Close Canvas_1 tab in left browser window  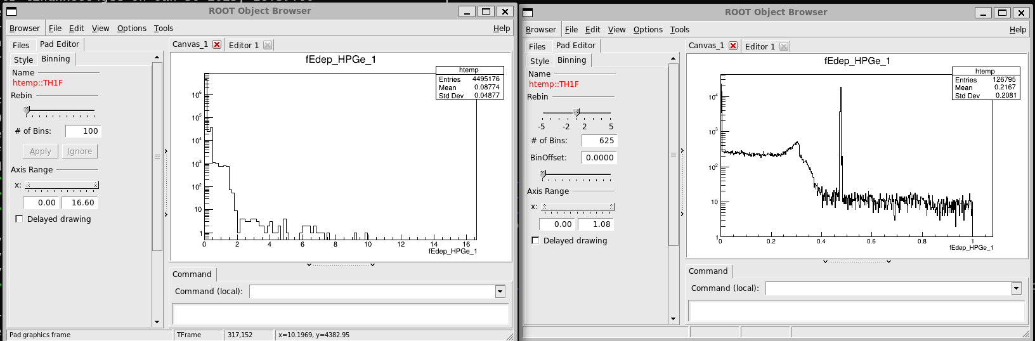(x=217, y=44)
